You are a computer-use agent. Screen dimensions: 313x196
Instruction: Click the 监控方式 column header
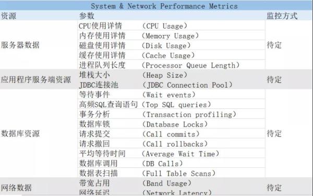pos(282,16)
